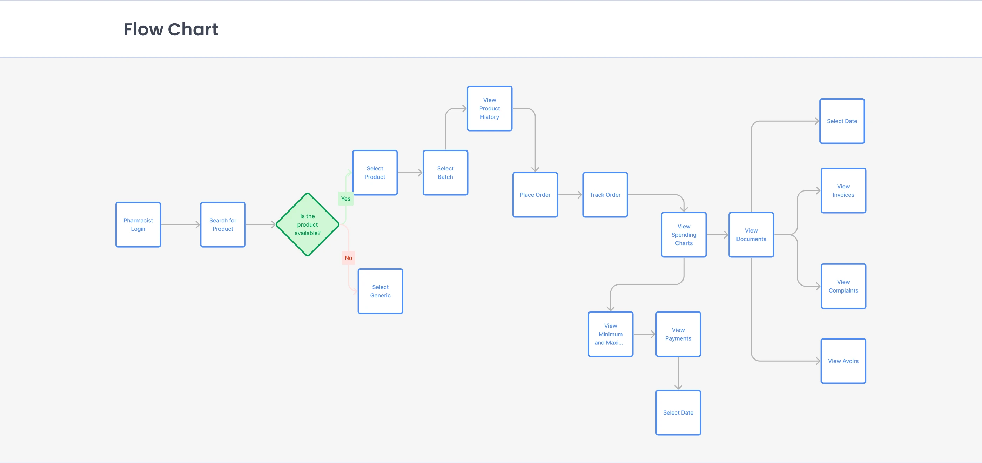
Task: Click the green Yes branch label
Action: (345, 199)
